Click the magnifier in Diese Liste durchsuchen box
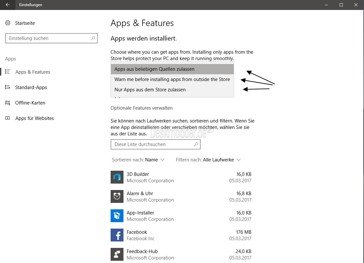Viewport: 364px width, 263px height. pyautogui.click(x=196, y=144)
